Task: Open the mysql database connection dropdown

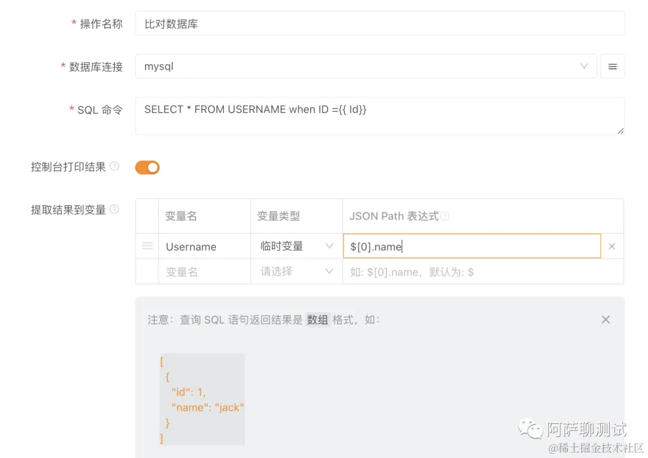Action: pos(366,67)
